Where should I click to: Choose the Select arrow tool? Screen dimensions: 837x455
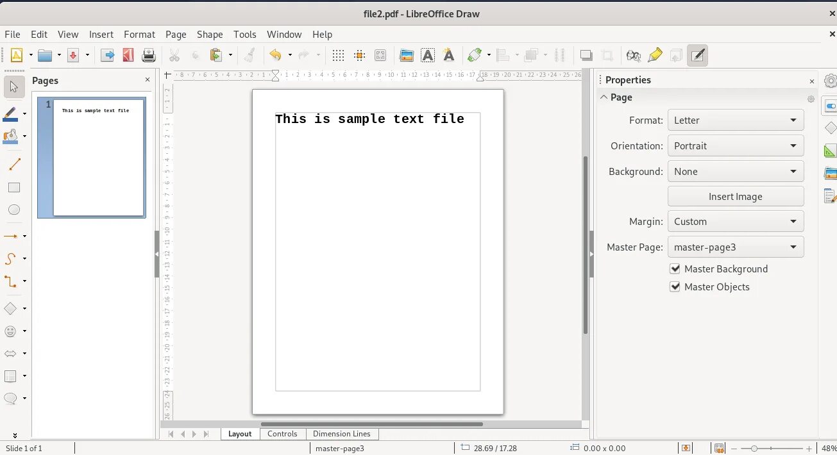[14, 87]
